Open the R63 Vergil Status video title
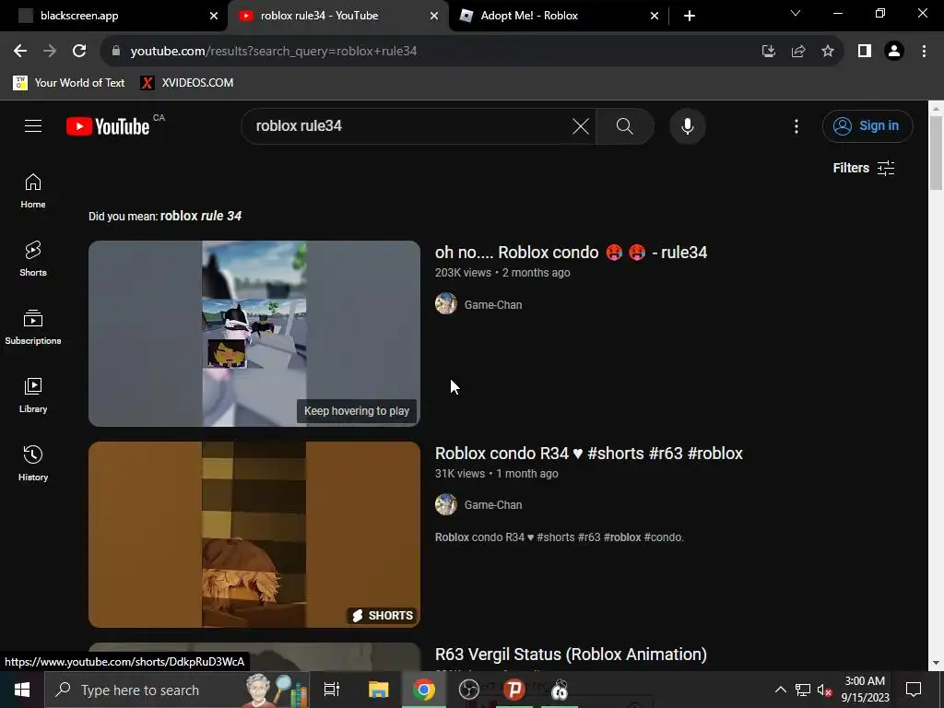Screen dimensions: 944x708 (571, 654)
